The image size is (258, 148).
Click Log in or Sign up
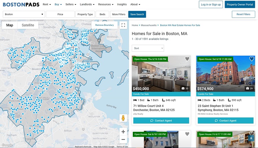211,4
